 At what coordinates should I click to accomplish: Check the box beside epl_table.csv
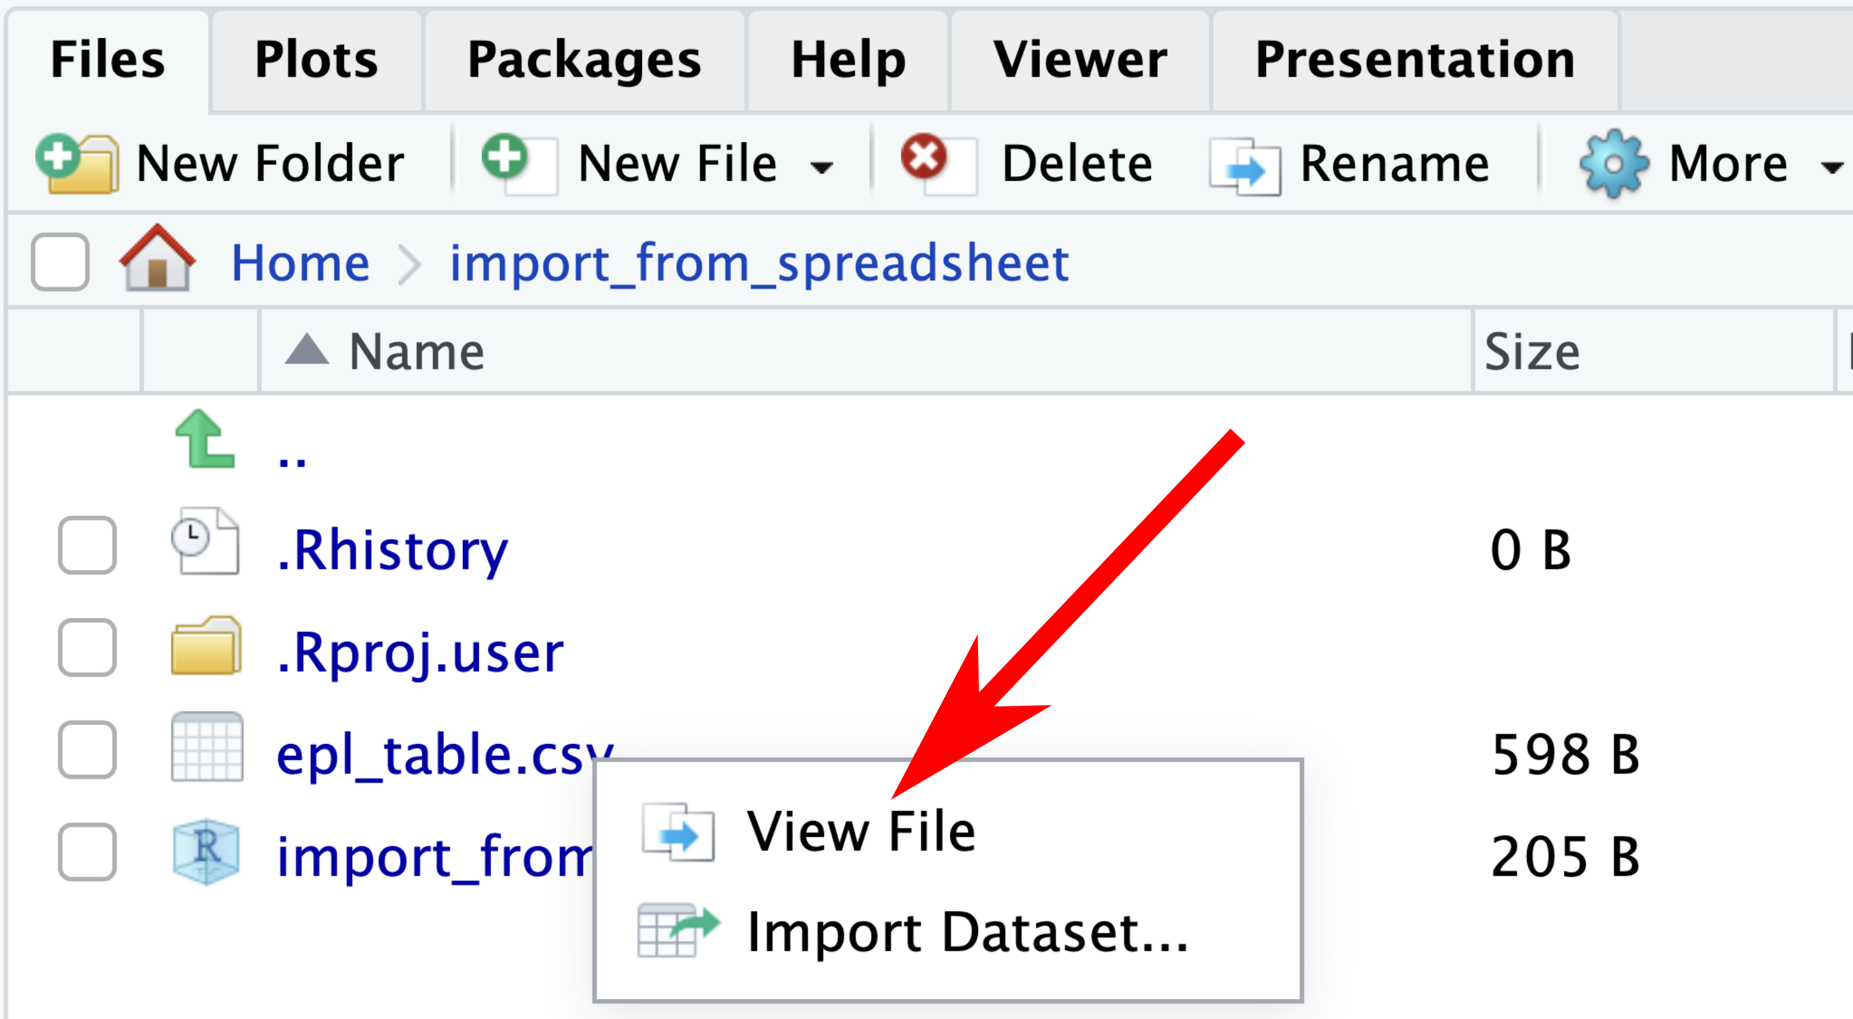tap(87, 750)
